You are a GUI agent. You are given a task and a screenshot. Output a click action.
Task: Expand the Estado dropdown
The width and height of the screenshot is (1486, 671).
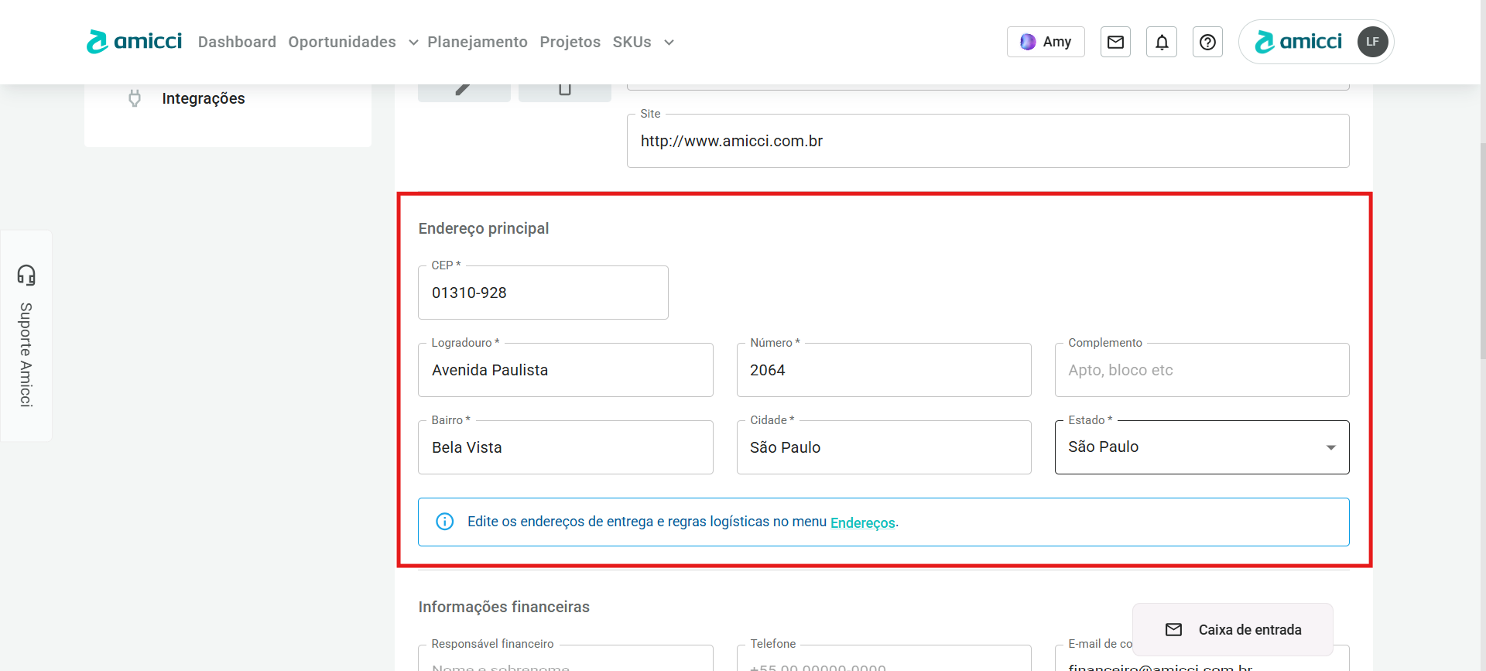point(1330,447)
